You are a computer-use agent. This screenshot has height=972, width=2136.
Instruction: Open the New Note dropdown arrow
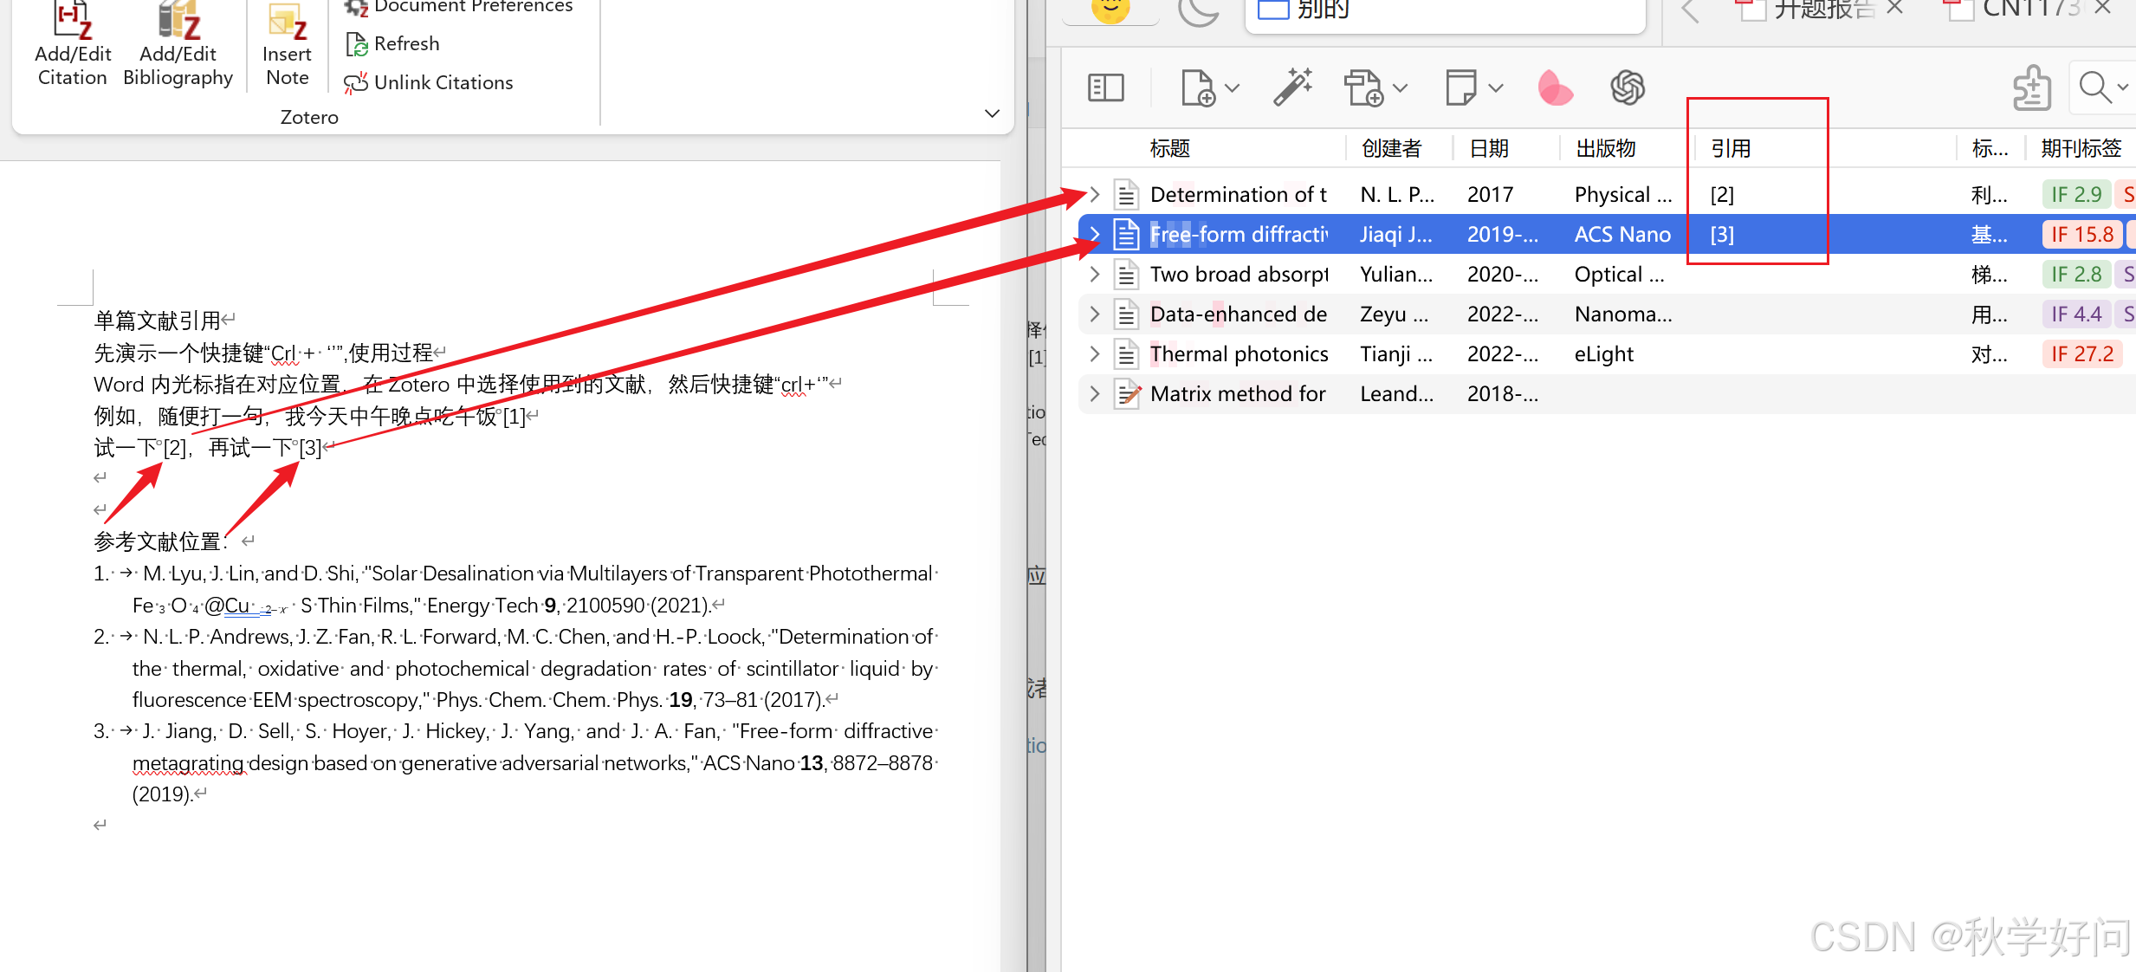tap(1496, 87)
